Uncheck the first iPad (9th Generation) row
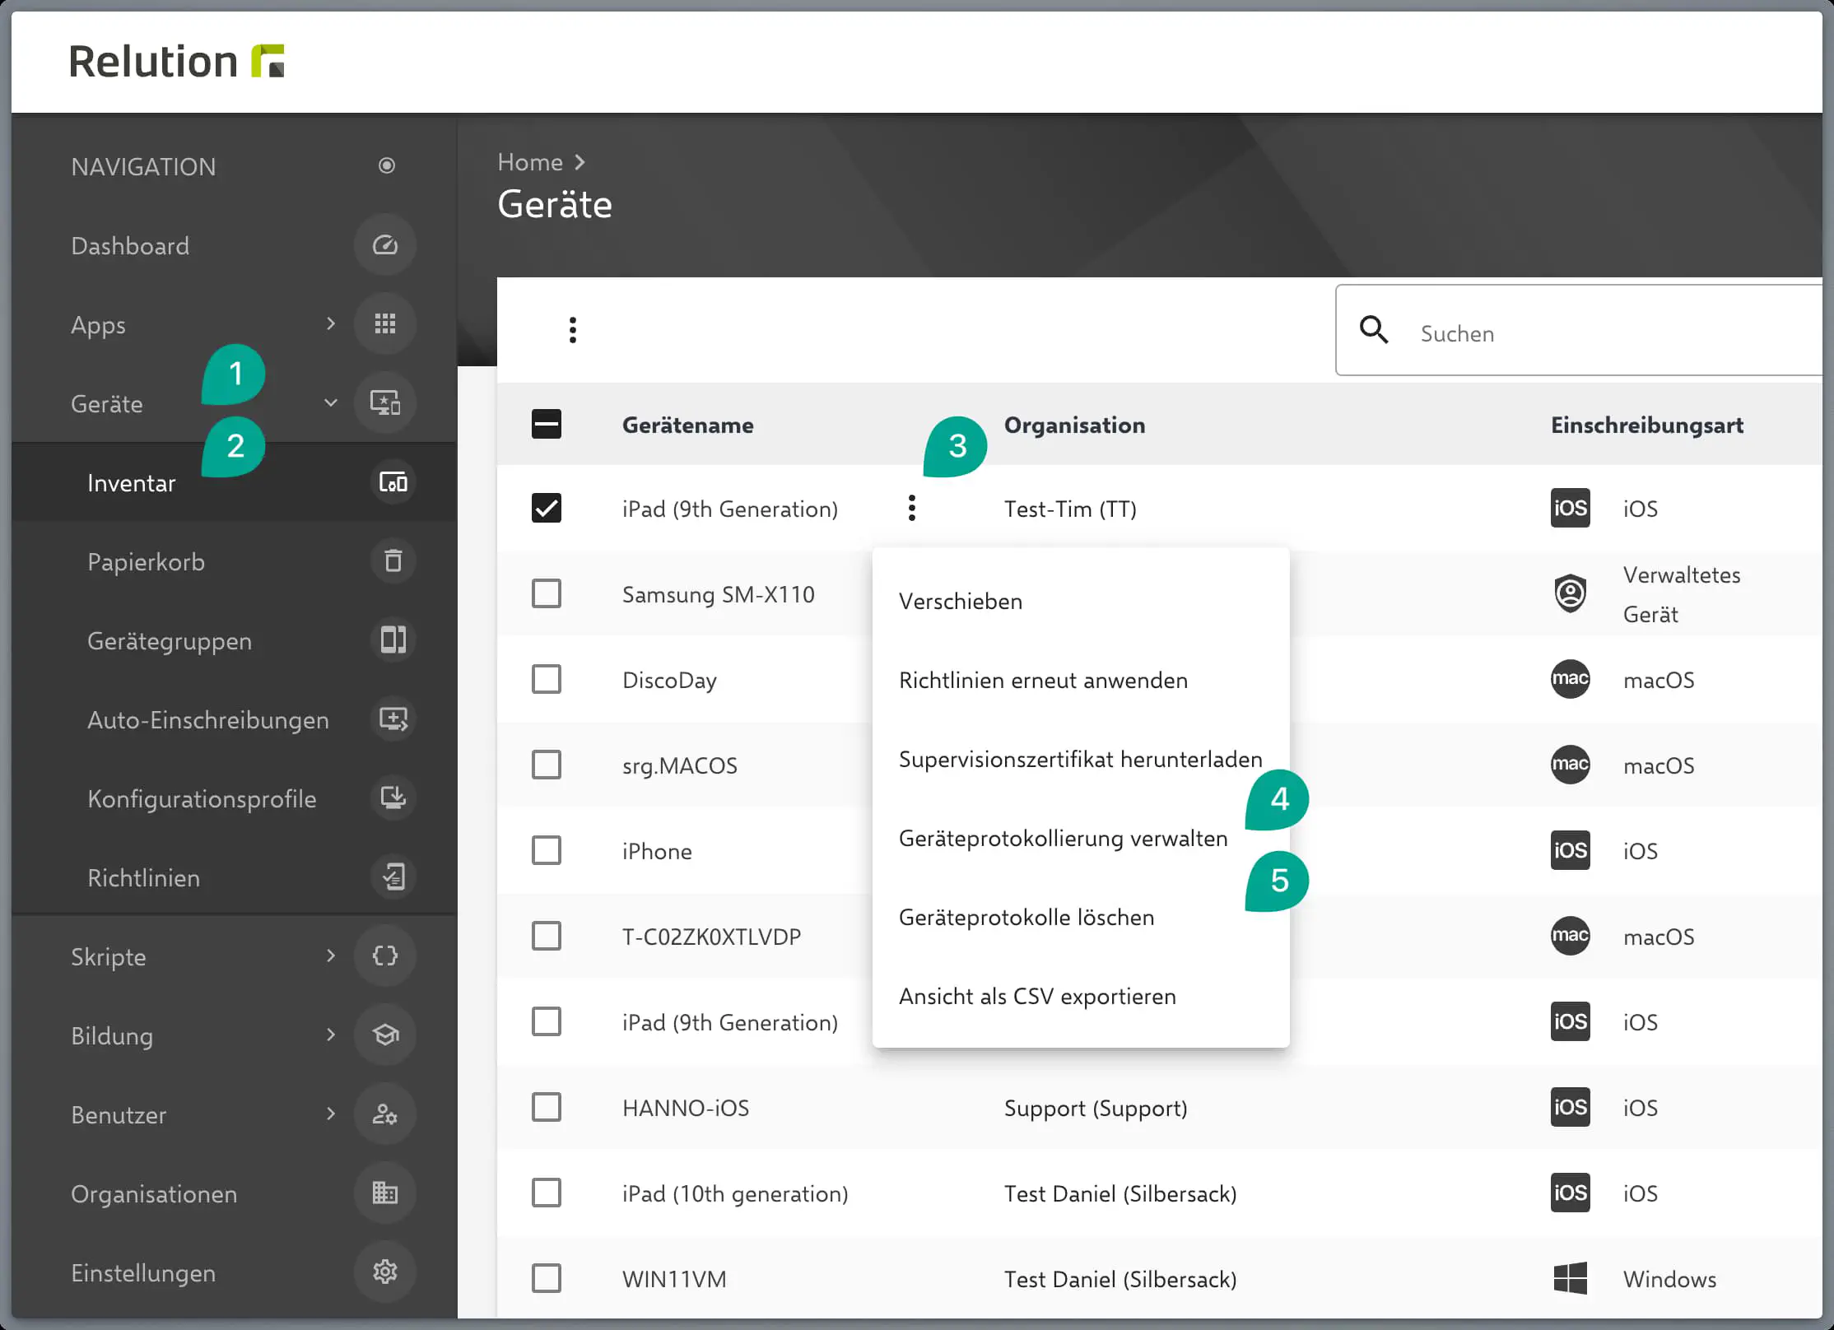This screenshot has width=1834, height=1330. [x=547, y=509]
